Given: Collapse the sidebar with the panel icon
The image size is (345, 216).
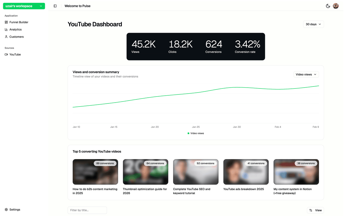Looking at the screenshot, I should [55, 6].
